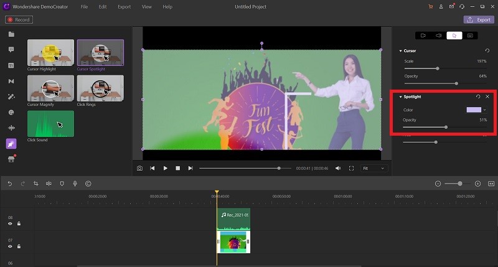Open the View menu
Image resolution: width=498 pixels, height=267 pixels.
click(x=147, y=7)
